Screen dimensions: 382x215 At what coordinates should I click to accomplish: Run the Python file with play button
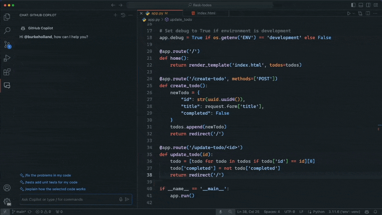349,13
